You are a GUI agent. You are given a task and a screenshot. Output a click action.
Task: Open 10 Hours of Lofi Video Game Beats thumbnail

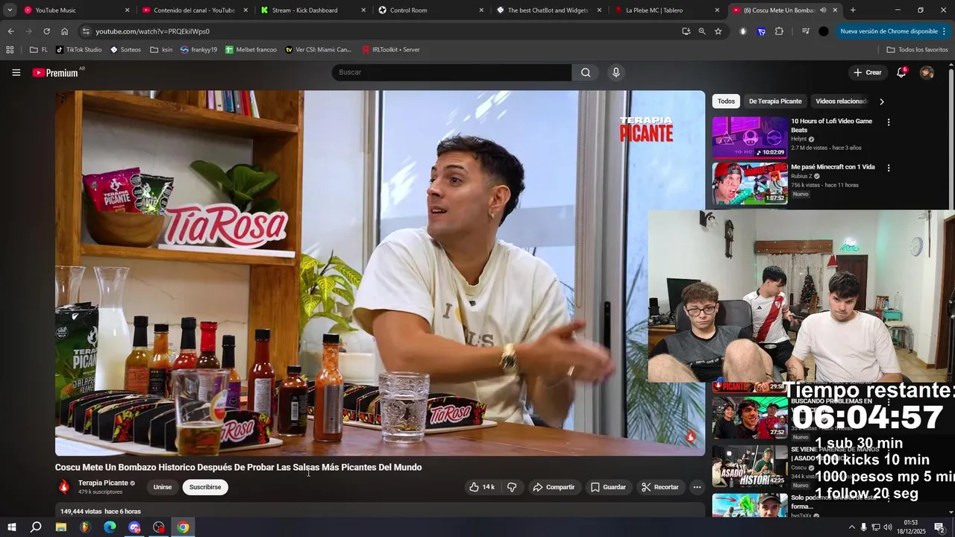point(749,137)
